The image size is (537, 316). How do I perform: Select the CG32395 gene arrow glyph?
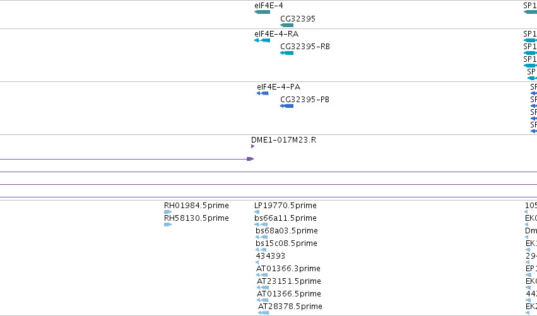(286, 25)
